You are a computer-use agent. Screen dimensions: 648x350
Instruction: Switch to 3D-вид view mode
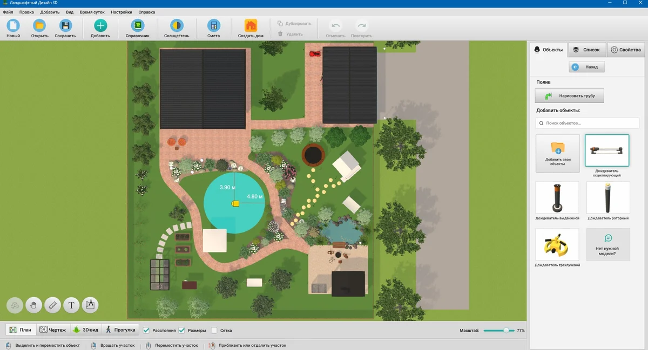click(86, 330)
